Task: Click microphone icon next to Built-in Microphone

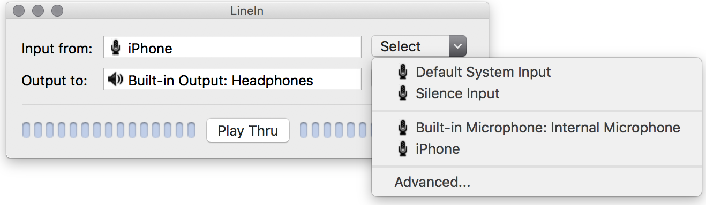Action: tap(402, 128)
